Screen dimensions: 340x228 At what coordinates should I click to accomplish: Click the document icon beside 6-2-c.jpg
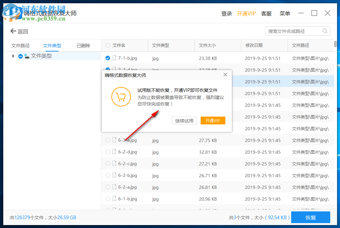[x=114, y=164]
